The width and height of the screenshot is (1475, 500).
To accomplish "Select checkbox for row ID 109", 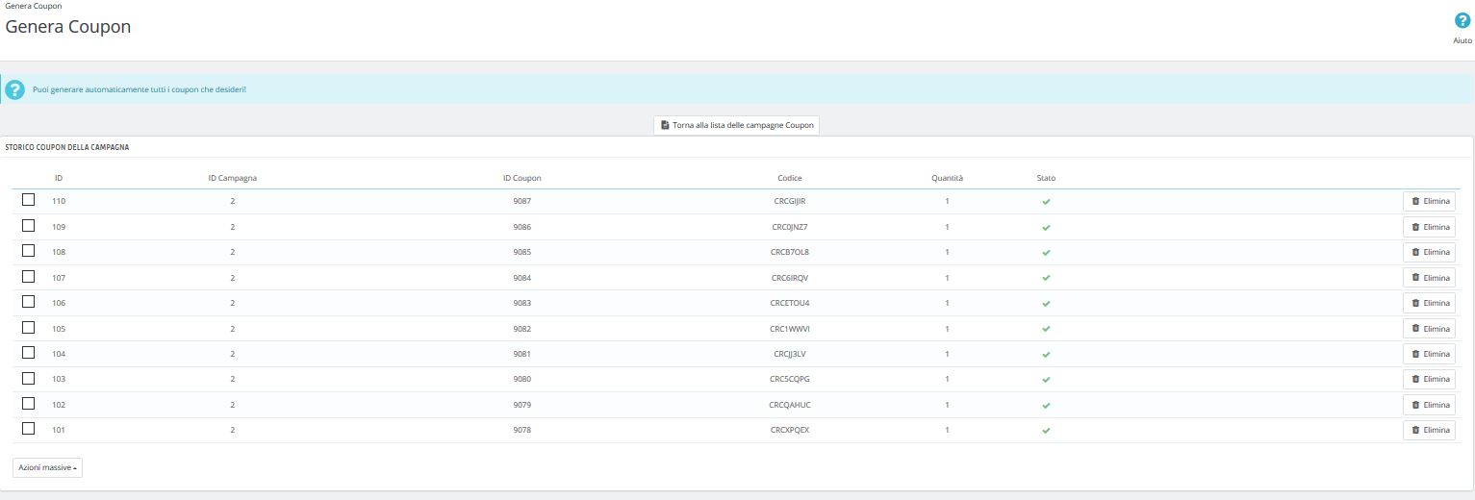I will pos(28,225).
